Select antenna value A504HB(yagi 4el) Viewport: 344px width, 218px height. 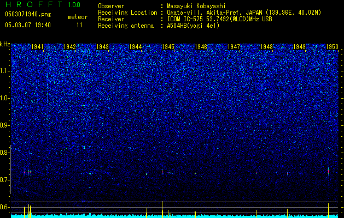point(193,26)
